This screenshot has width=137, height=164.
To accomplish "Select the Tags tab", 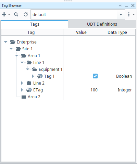I will coord(35,24).
